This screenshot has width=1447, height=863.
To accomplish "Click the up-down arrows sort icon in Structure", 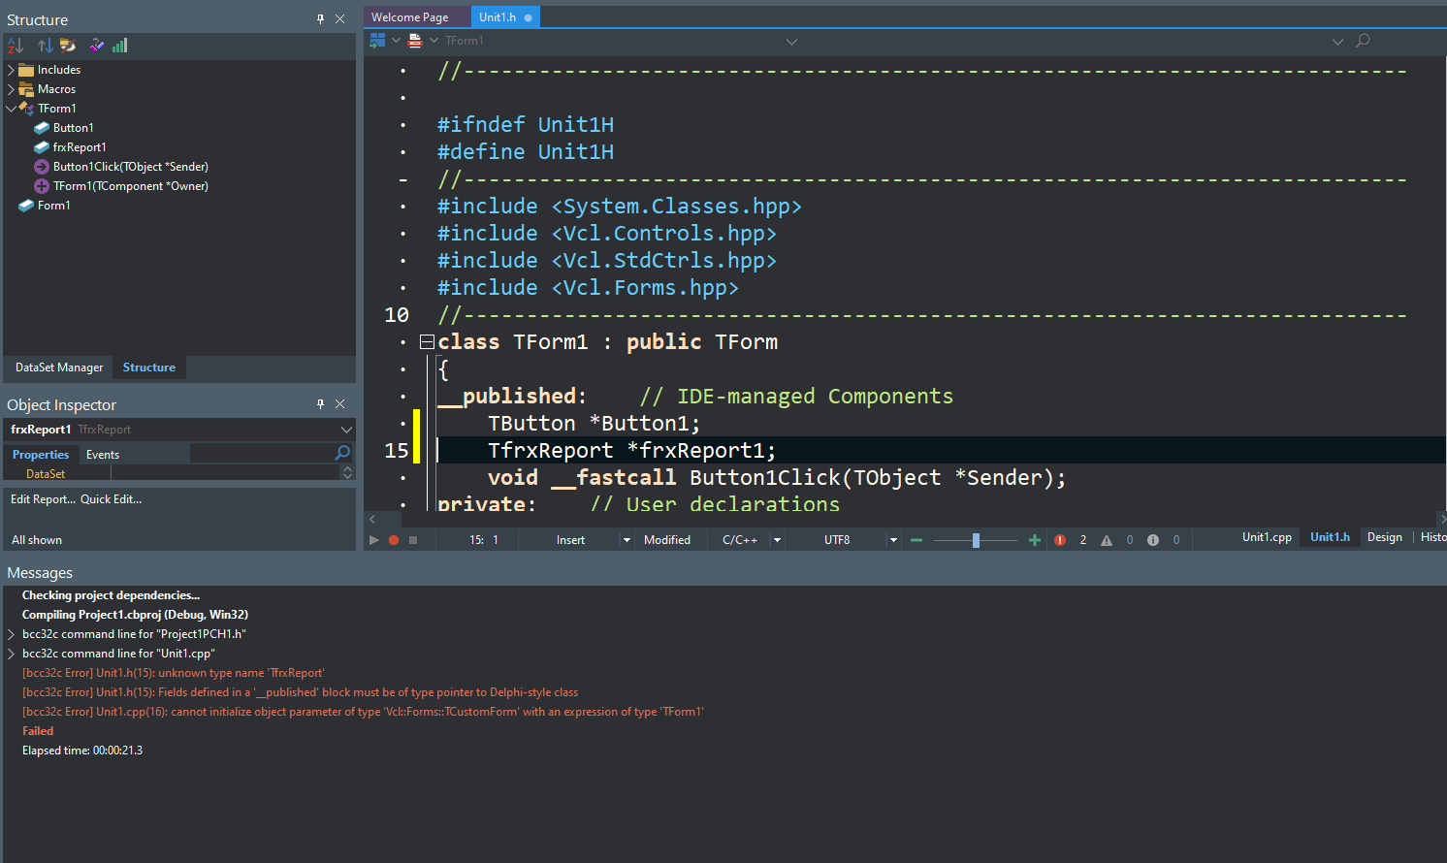I will (46, 46).
